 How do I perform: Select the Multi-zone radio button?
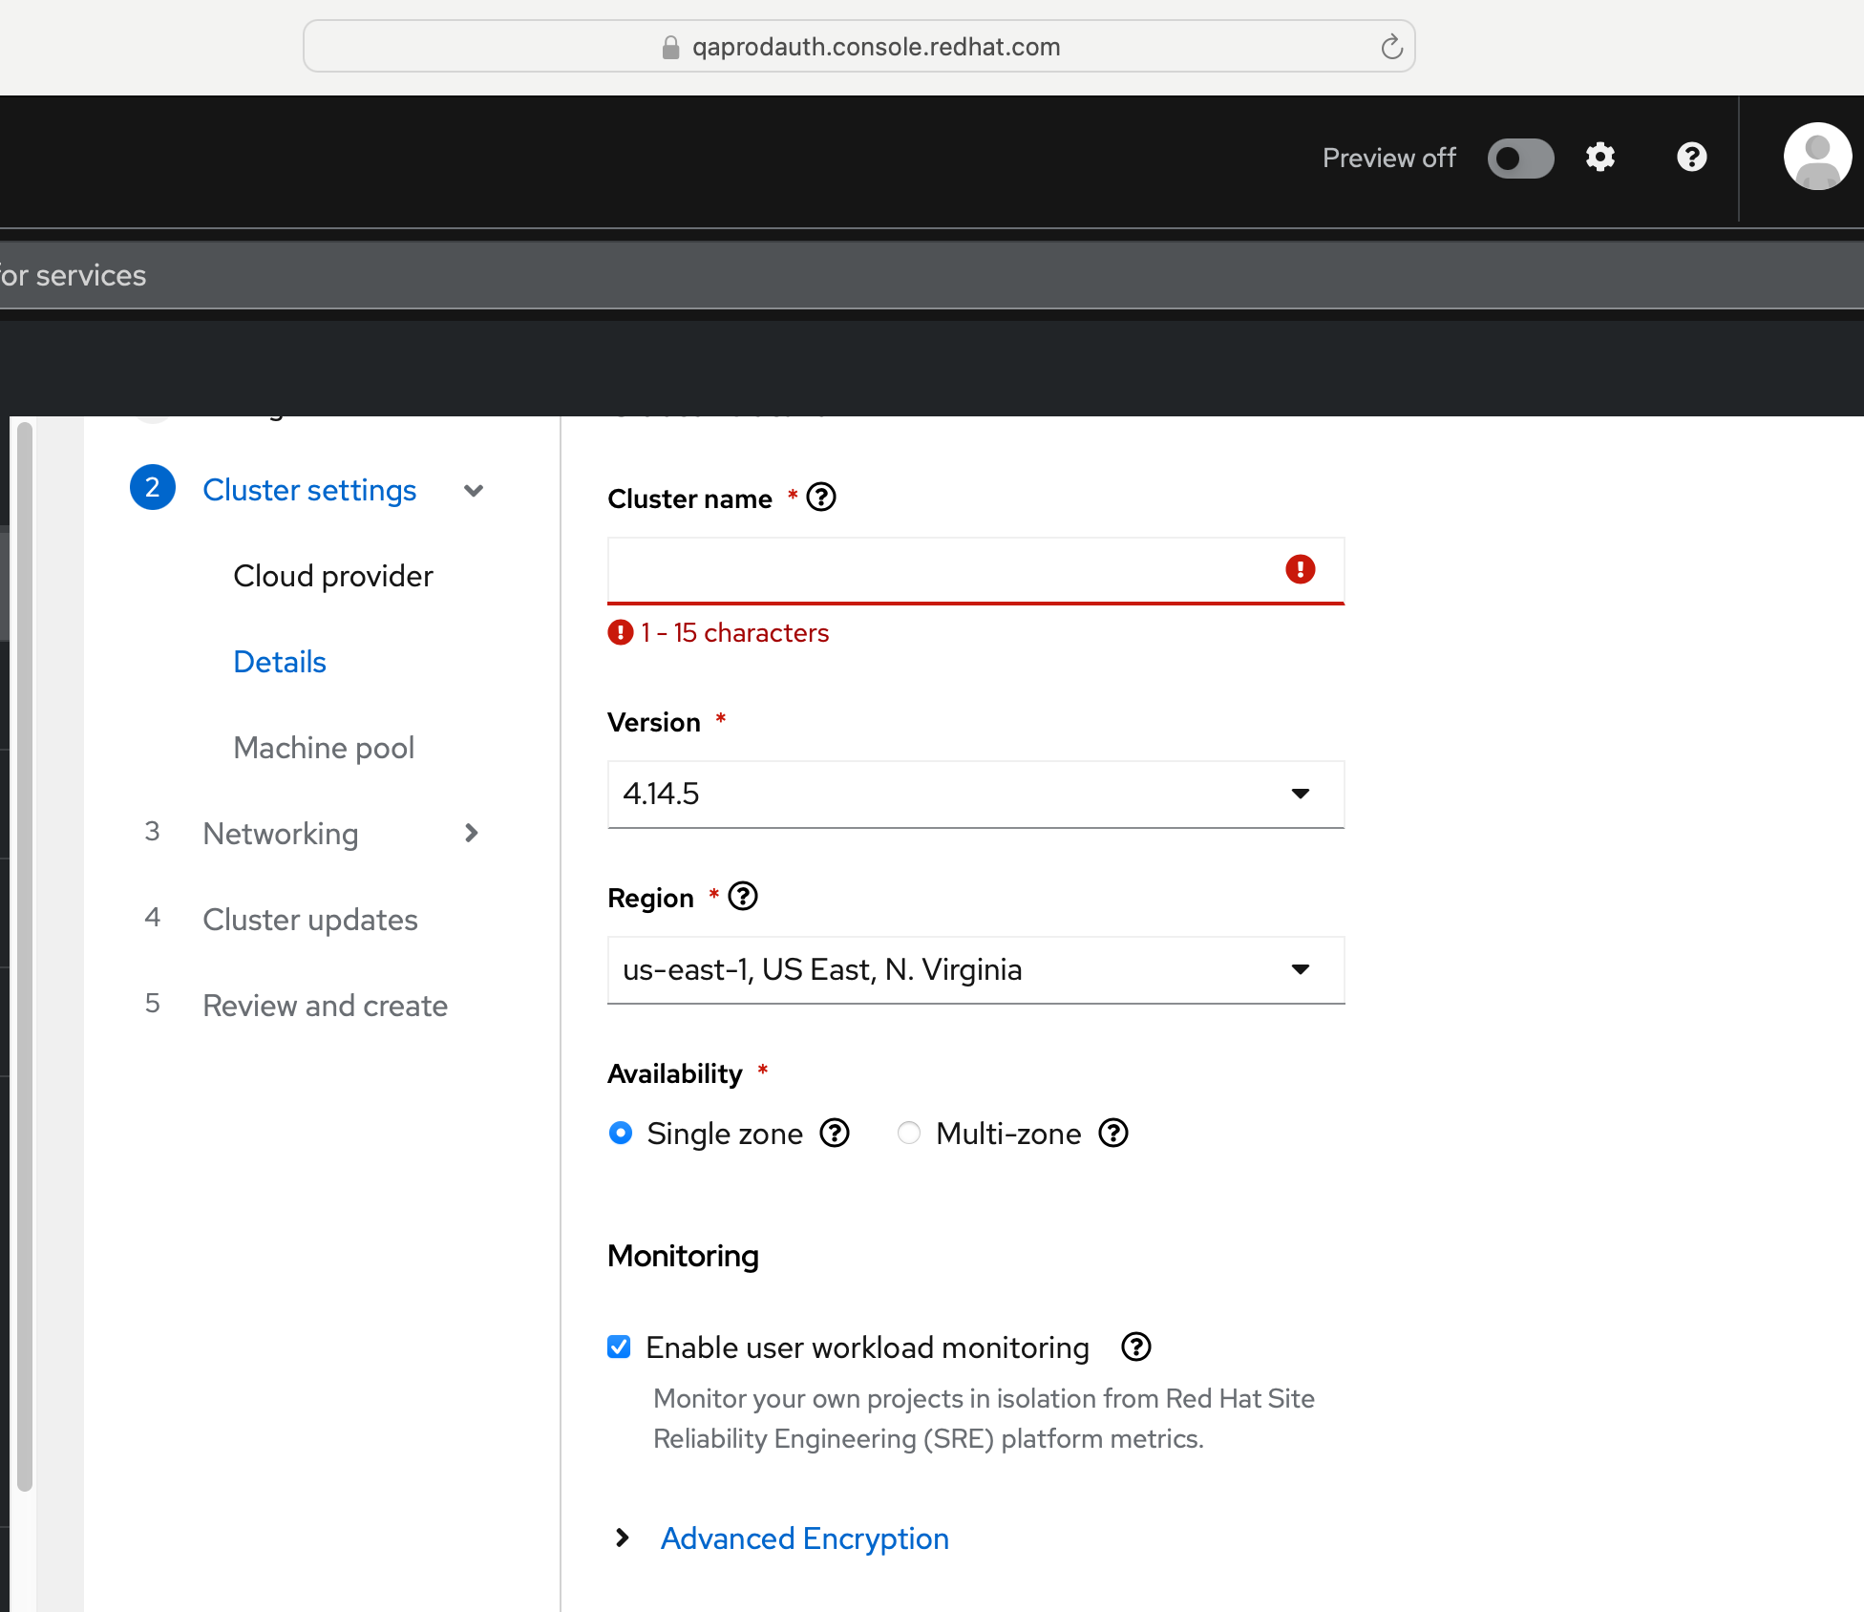(x=909, y=1134)
